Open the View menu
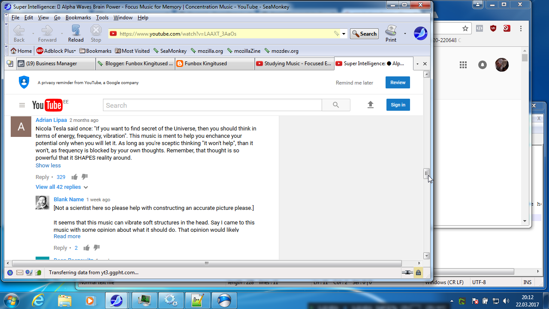The image size is (549, 309). click(x=43, y=18)
